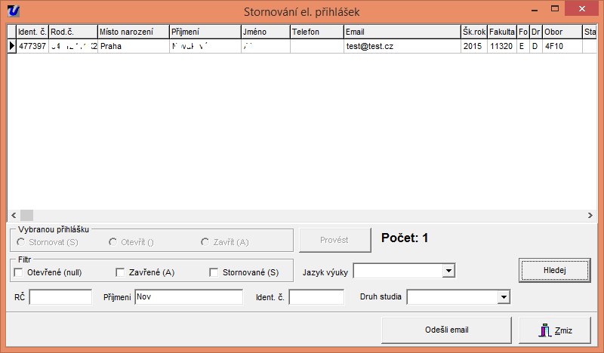This screenshot has height=353, width=604.
Task: Click the Odešli email button
Action: [x=447, y=330]
